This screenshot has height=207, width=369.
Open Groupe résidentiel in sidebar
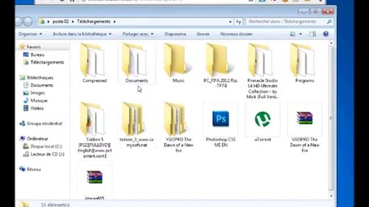[x=44, y=124]
